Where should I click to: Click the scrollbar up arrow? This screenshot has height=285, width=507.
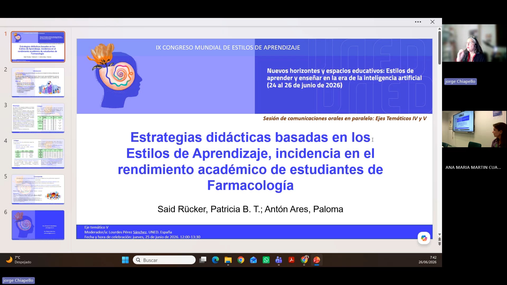tap(440, 28)
